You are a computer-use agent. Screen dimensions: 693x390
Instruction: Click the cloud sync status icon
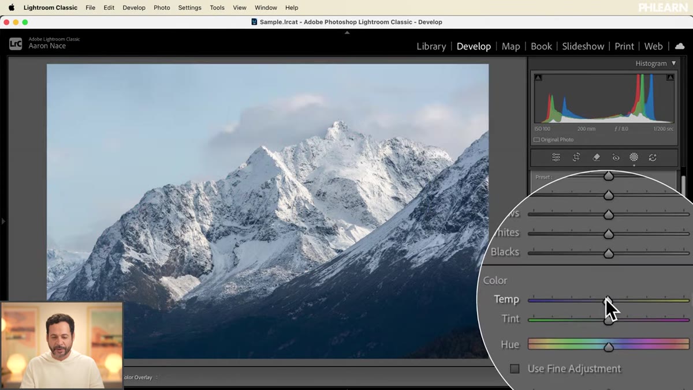click(680, 46)
